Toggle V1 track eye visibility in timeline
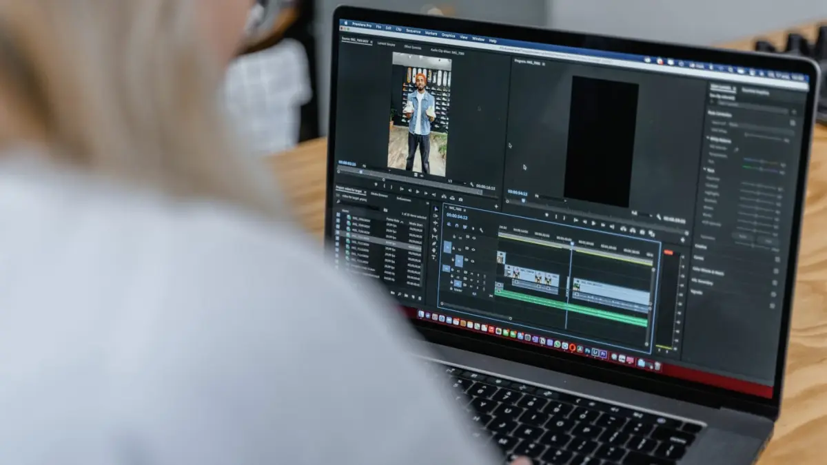The image size is (827, 465). tap(473, 261)
